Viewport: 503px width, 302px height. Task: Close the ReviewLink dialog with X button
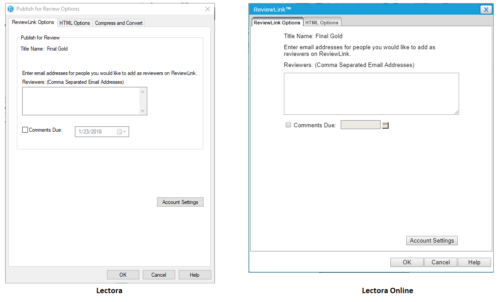click(486, 10)
